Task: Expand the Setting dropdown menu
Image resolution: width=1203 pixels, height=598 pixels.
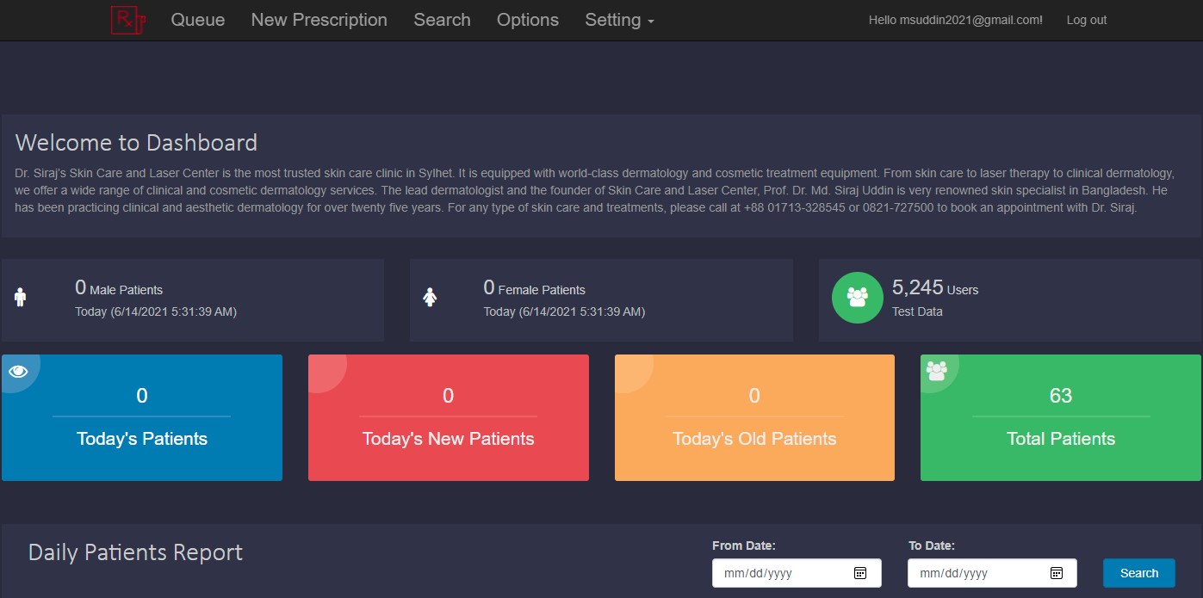Action: click(x=619, y=20)
